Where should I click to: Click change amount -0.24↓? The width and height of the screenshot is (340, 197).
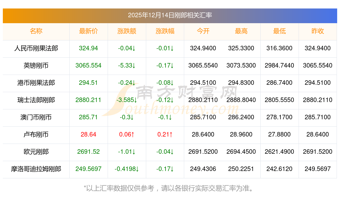[127, 83]
